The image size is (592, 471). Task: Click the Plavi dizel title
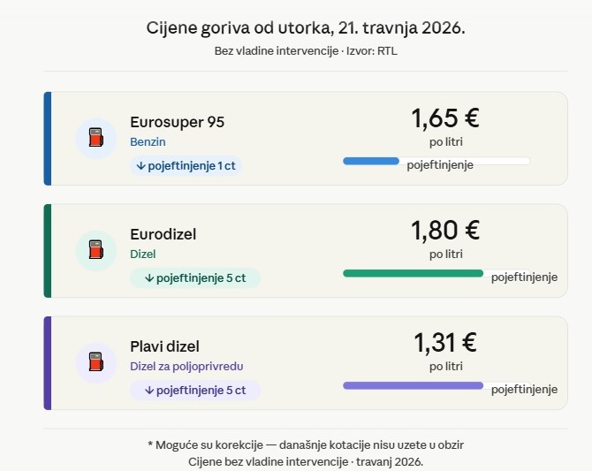coord(164,346)
